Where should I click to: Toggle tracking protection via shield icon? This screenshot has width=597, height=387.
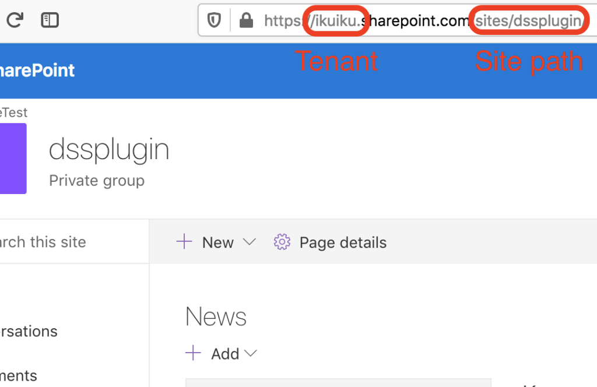(214, 20)
